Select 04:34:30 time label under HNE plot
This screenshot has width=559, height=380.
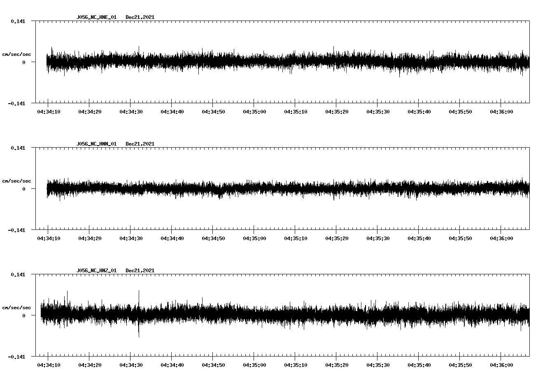(x=131, y=112)
